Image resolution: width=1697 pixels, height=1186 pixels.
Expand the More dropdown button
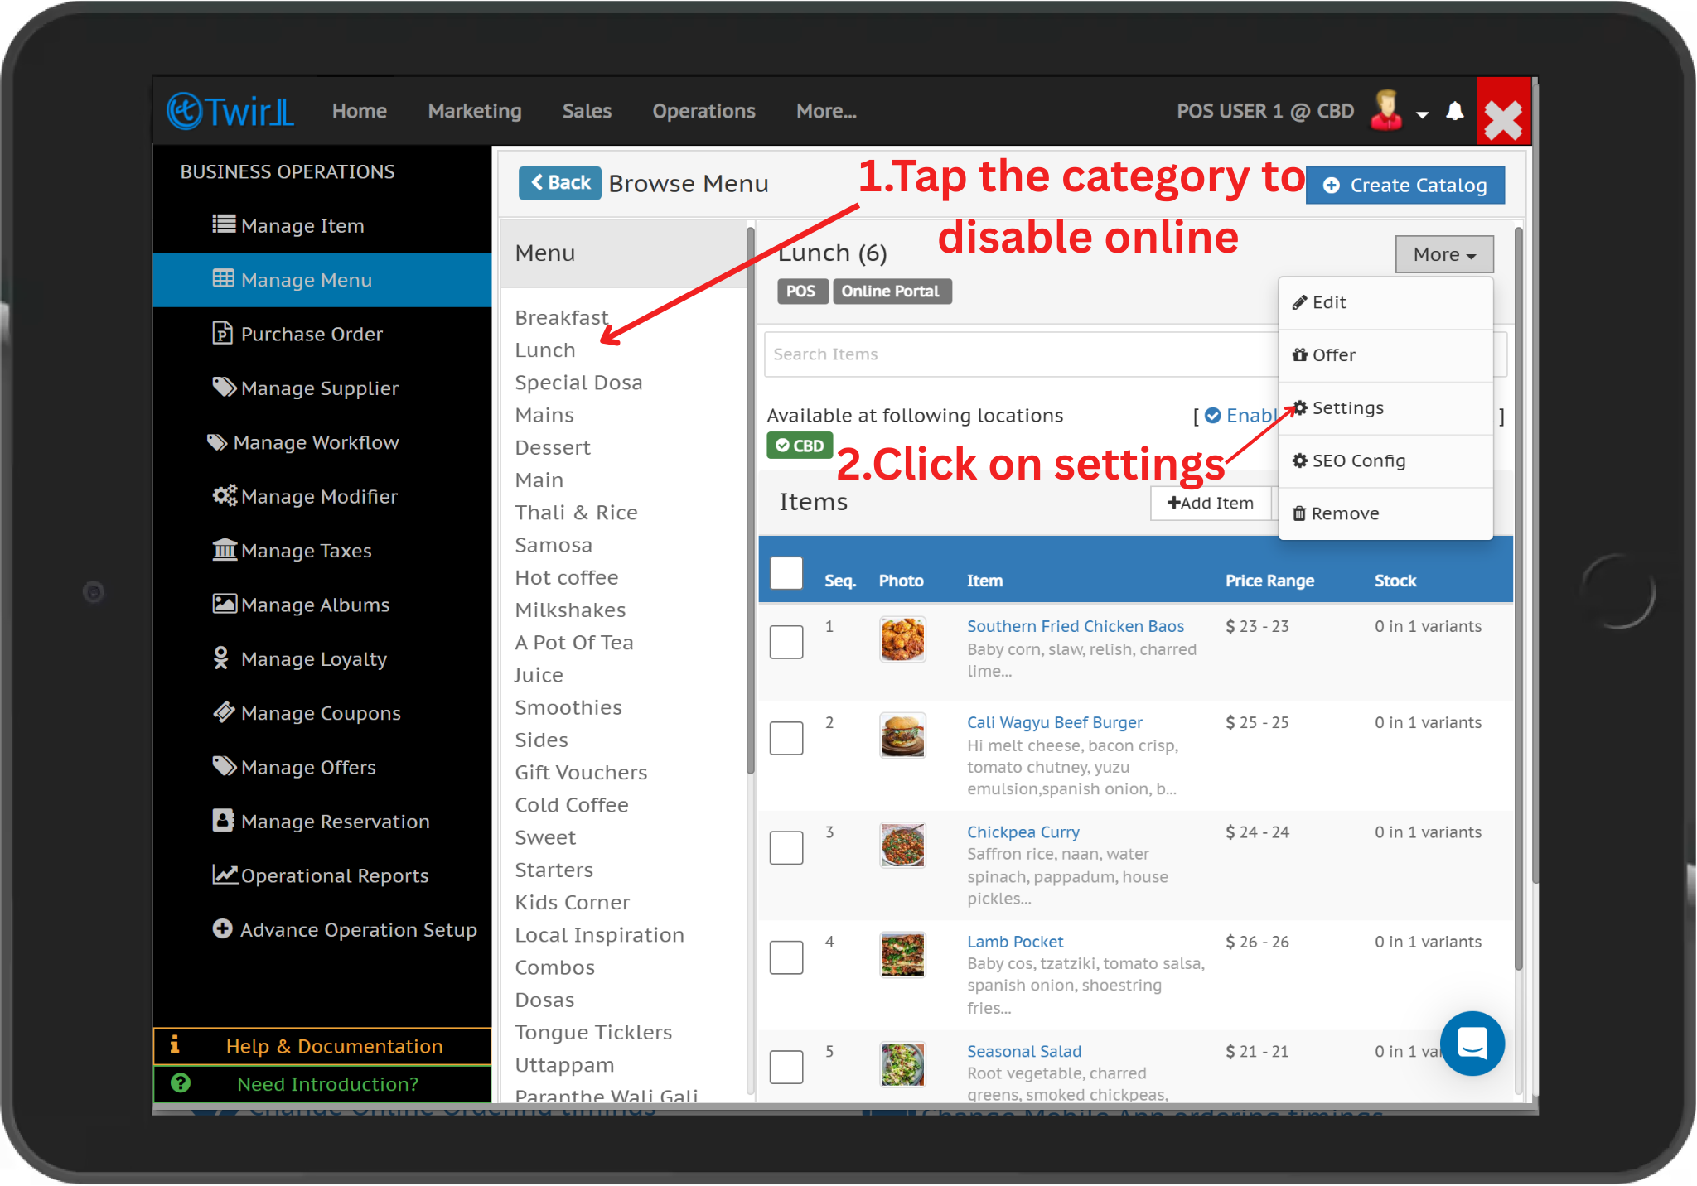pyautogui.click(x=1443, y=254)
